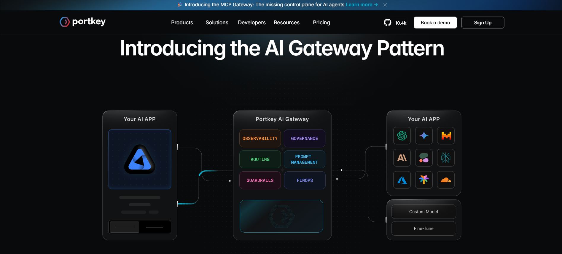Viewport: 562px width, 254px height.
Task: Open the Prompt Management tile
Action: point(305,159)
